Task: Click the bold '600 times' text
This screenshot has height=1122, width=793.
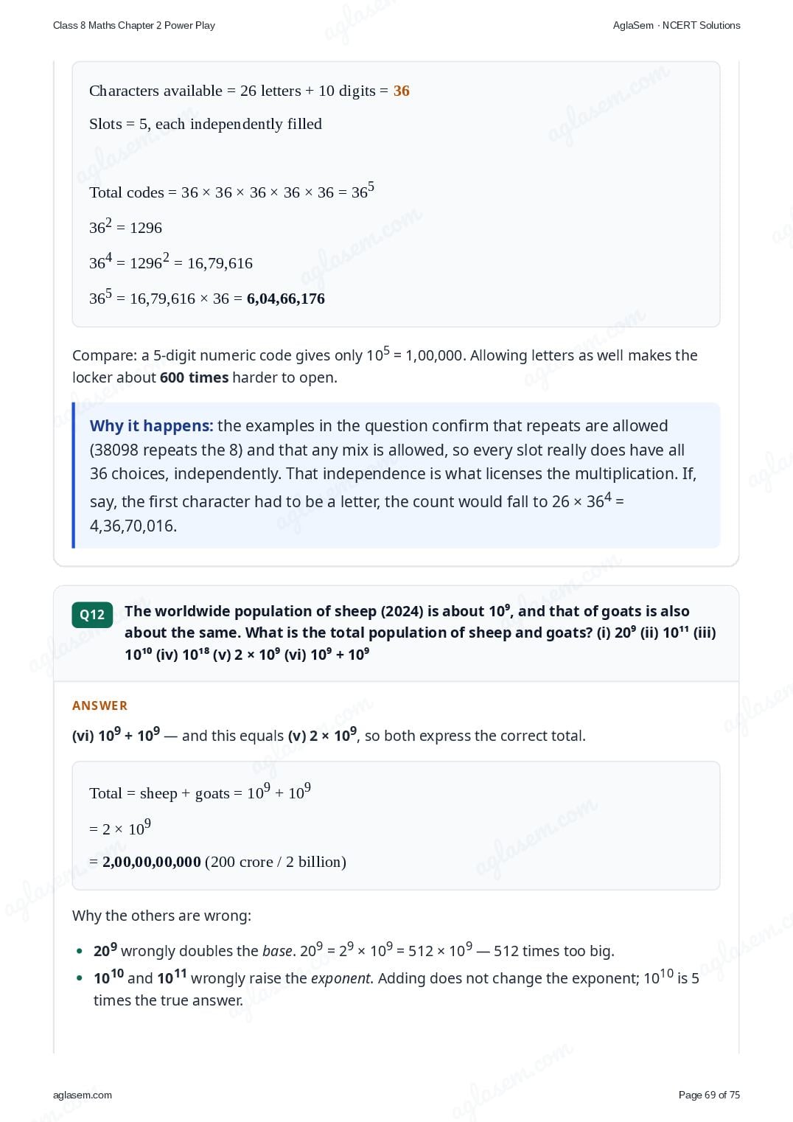Action: pyautogui.click(x=195, y=377)
